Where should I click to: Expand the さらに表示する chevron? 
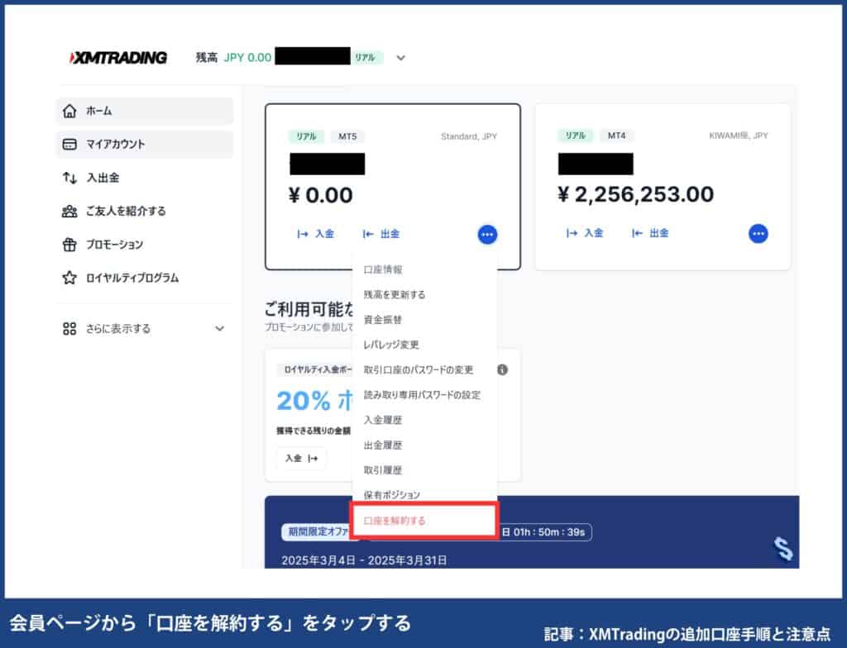[219, 329]
